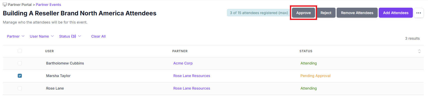Click the attendees registered count badge
The width and height of the screenshot is (428, 99).
click(x=259, y=13)
